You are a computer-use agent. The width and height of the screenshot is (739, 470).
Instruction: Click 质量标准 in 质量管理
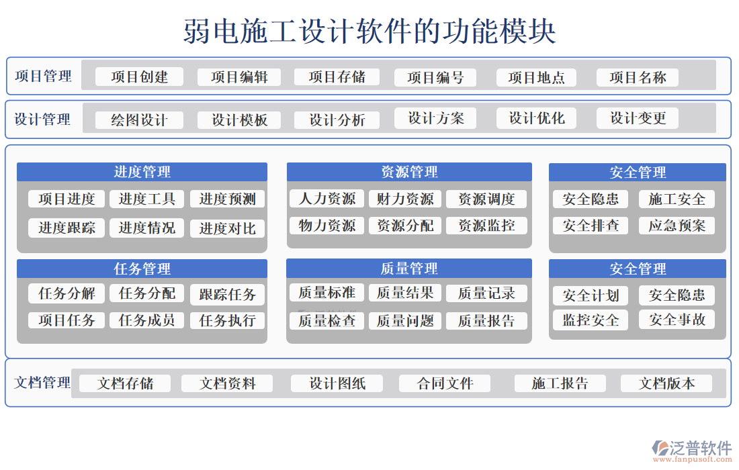click(x=326, y=292)
